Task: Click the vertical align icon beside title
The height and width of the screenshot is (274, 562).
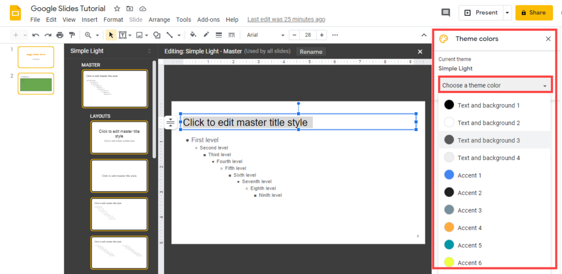Action: 171,123
